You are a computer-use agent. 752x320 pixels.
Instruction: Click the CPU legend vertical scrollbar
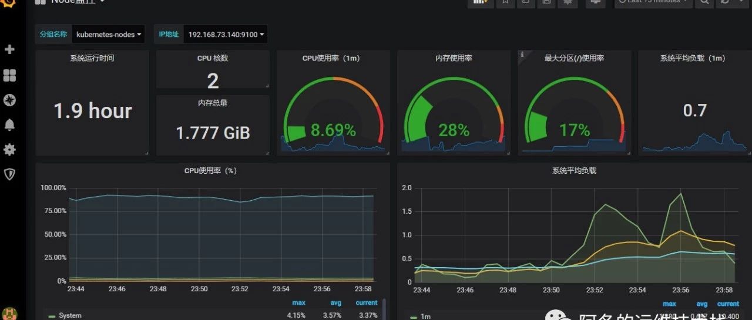pos(384,308)
